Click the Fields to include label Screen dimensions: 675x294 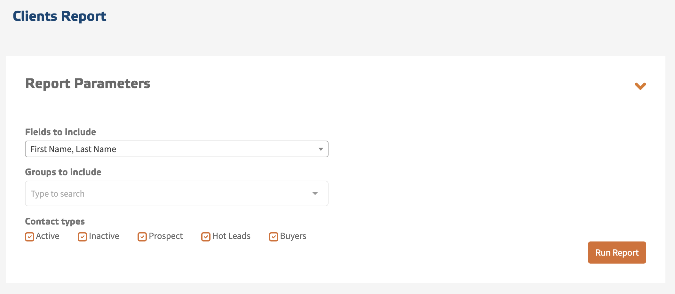(x=60, y=132)
